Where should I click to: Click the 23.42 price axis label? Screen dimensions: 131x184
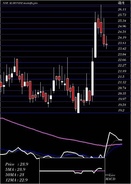point(122,49)
